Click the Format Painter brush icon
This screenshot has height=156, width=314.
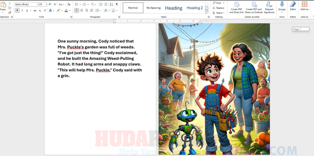[x=9, y=13]
